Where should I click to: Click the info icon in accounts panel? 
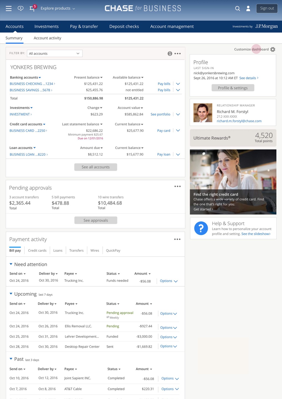pos(170,54)
